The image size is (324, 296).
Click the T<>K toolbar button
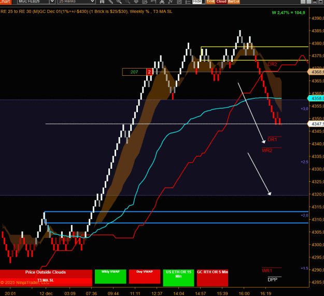(210, 2)
